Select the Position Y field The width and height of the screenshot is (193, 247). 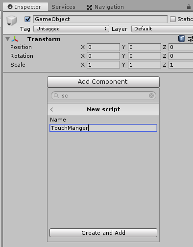pyautogui.click(x=145, y=47)
